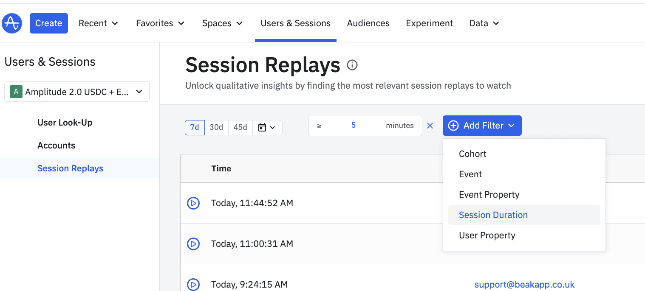Click the Amplitude logo icon
This screenshot has height=291, width=645.
tap(12, 23)
